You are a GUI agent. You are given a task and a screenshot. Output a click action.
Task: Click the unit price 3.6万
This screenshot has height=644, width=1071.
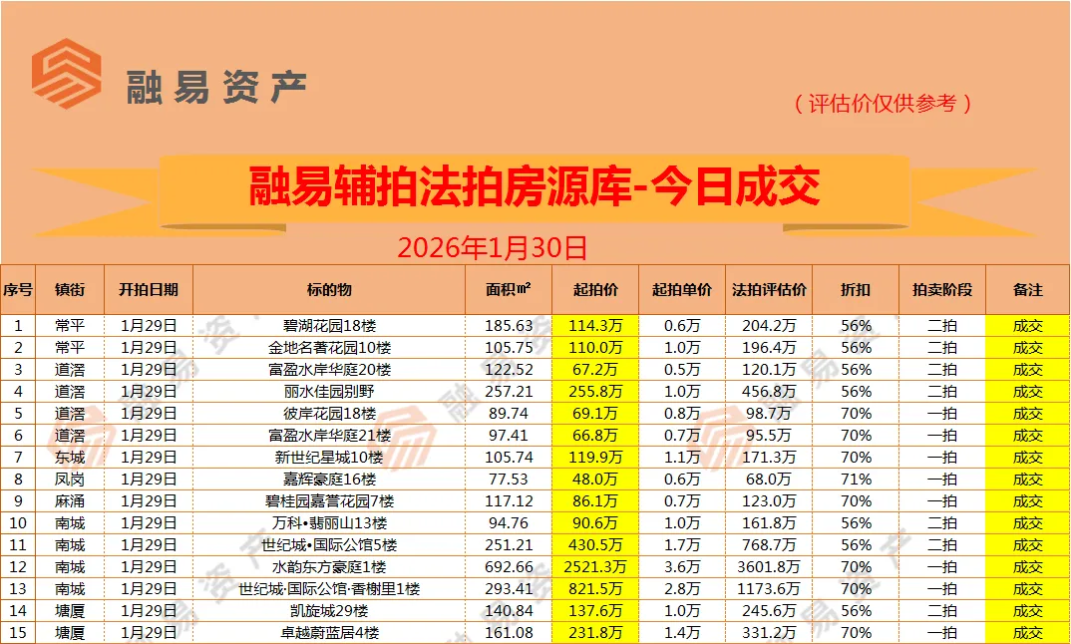coord(682,567)
